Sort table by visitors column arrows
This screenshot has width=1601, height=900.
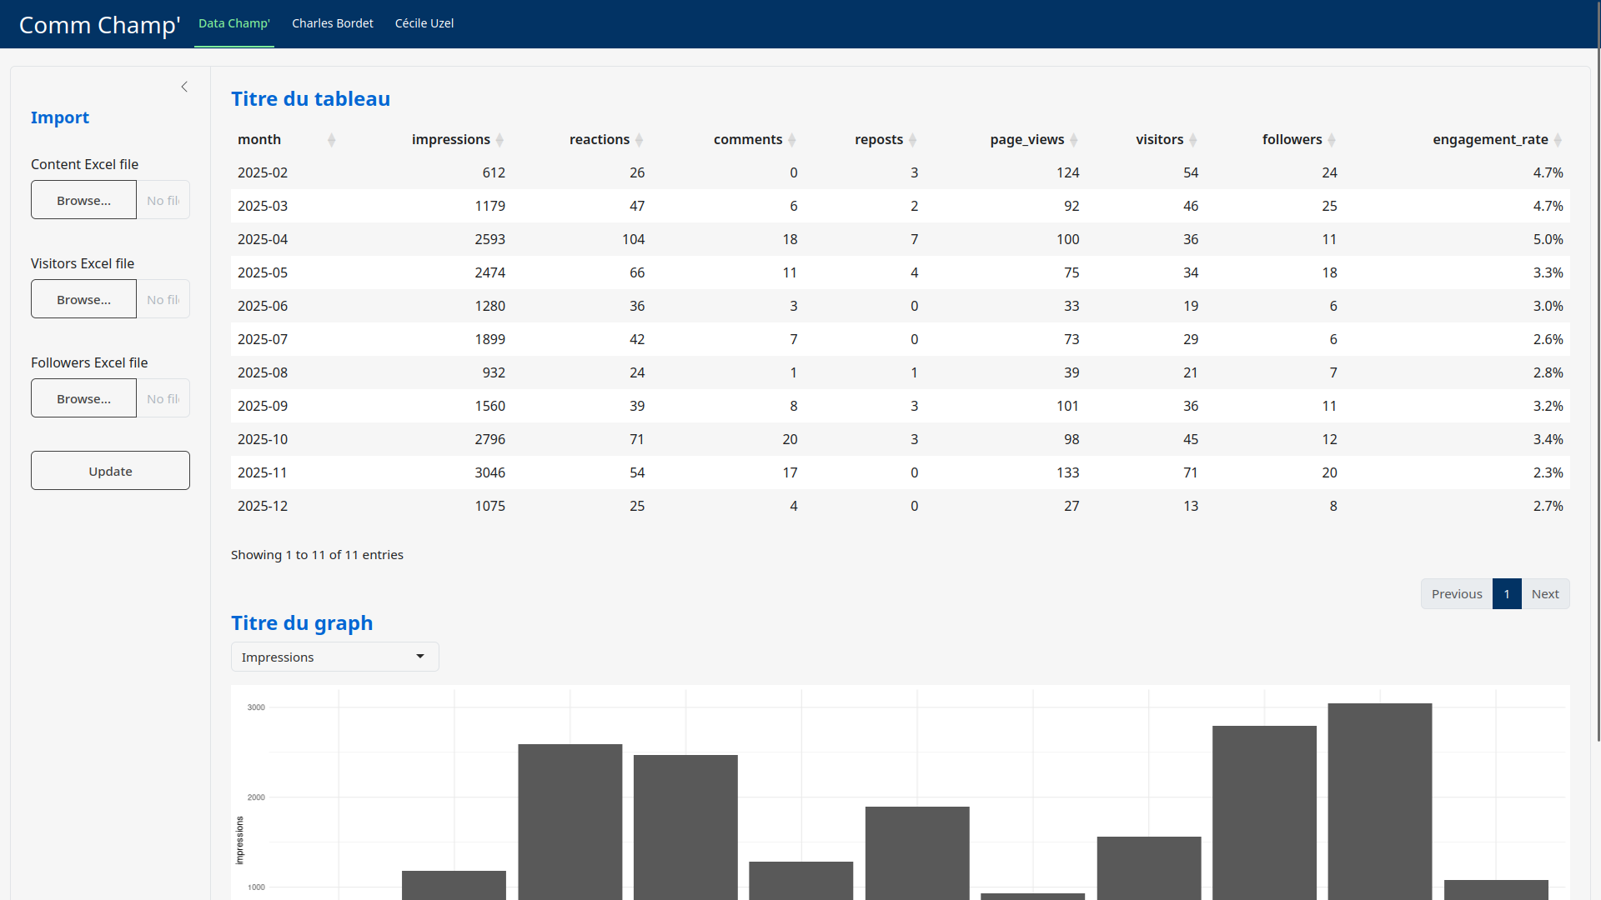click(x=1192, y=140)
